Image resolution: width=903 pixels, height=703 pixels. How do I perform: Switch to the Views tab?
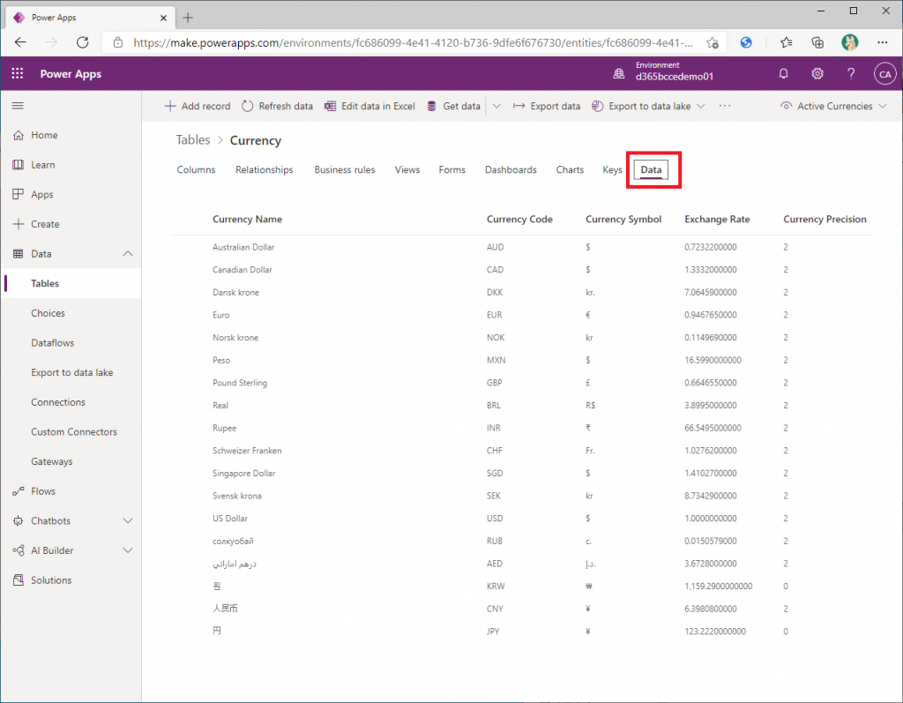[x=407, y=170]
